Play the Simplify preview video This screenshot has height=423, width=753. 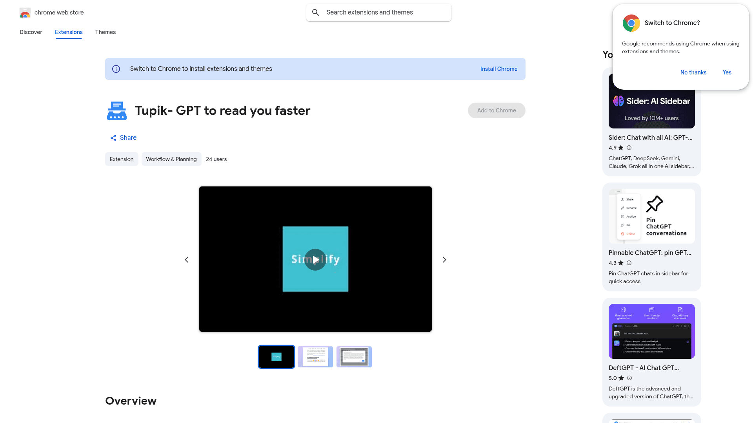[315, 259]
